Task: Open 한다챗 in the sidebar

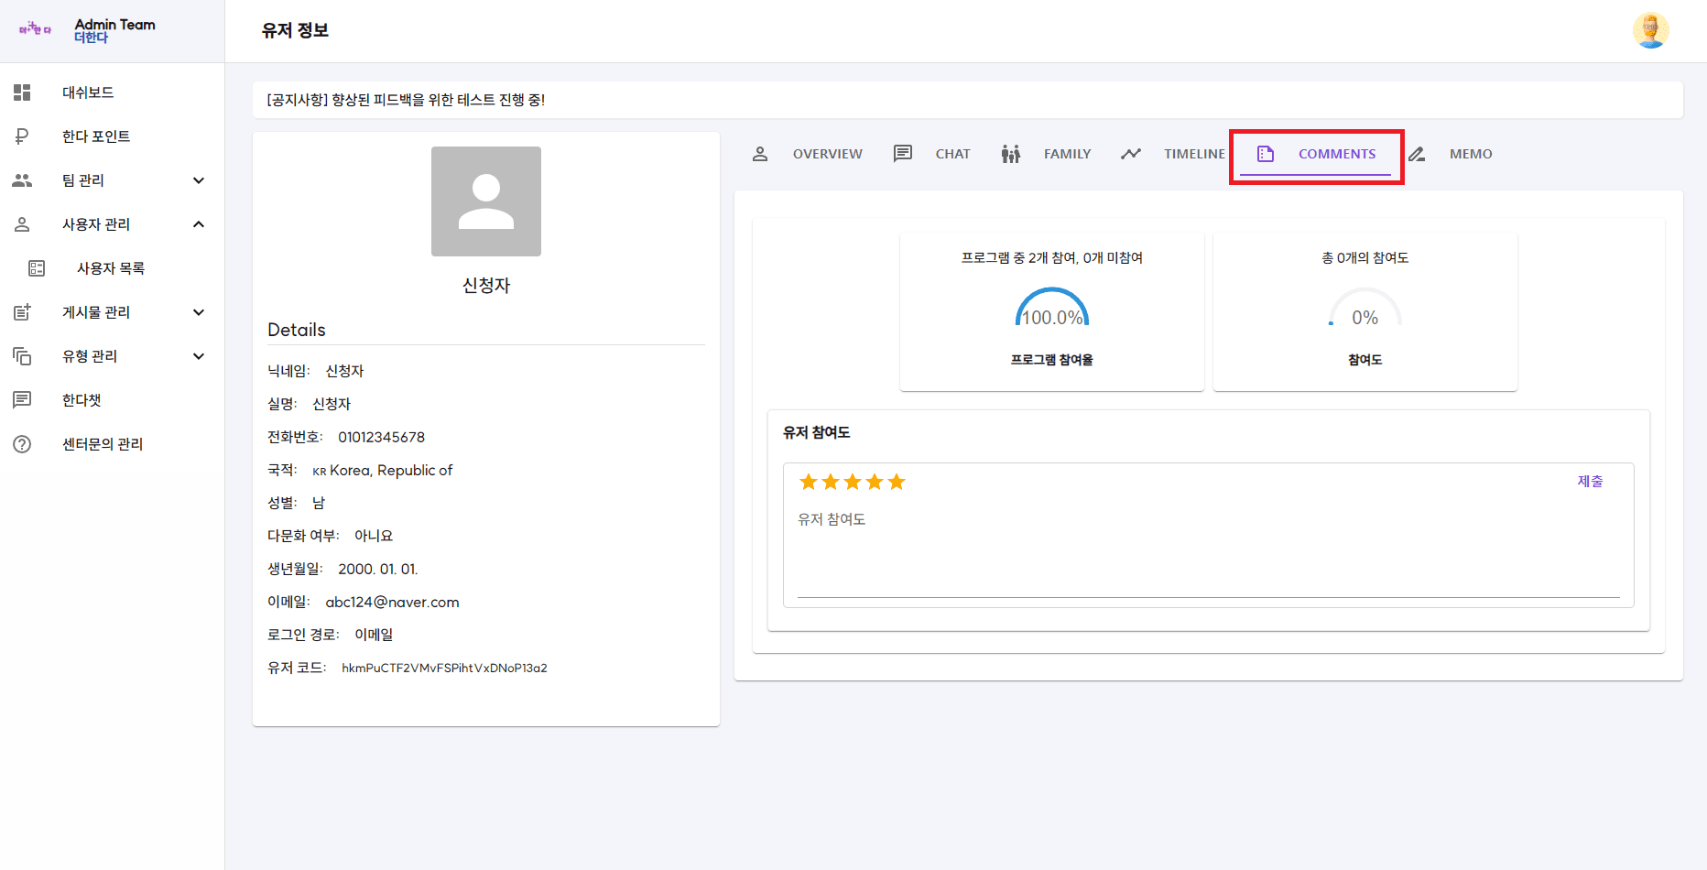Action: pyautogui.click(x=112, y=400)
